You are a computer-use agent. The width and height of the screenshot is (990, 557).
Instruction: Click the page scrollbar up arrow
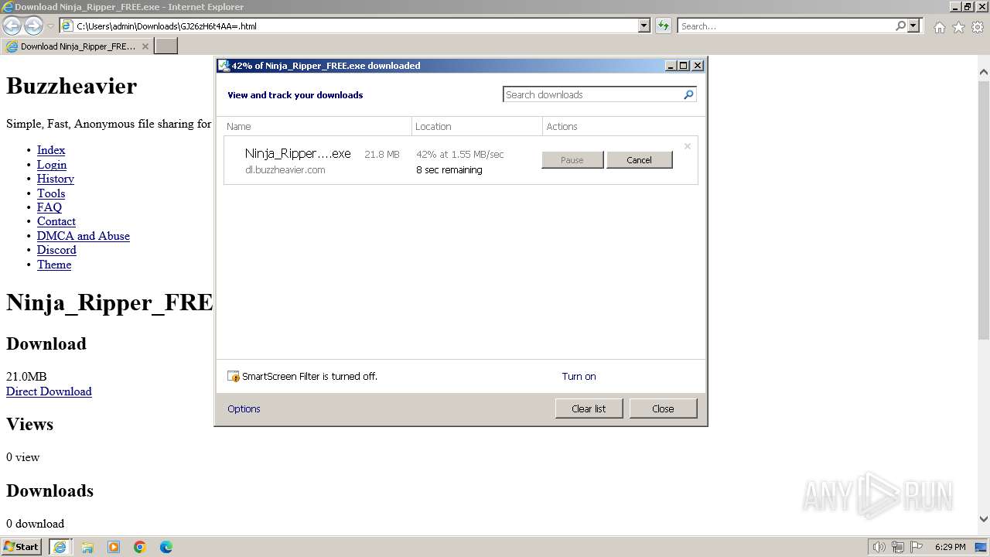coord(984,72)
